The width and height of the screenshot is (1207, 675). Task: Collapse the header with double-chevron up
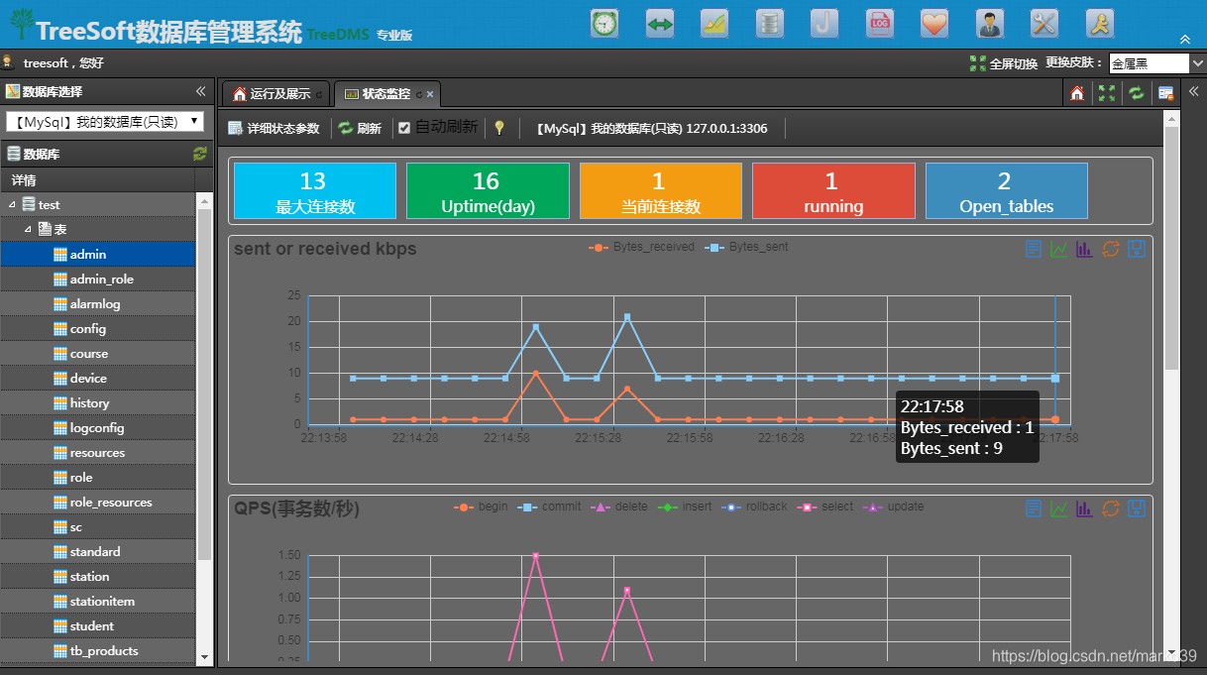click(x=1185, y=40)
